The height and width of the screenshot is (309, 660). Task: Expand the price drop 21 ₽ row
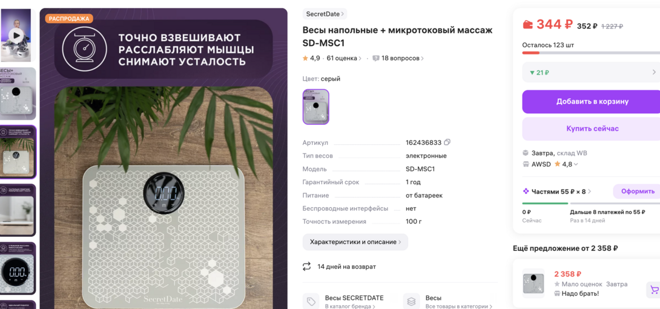click(x=591, y=73)
